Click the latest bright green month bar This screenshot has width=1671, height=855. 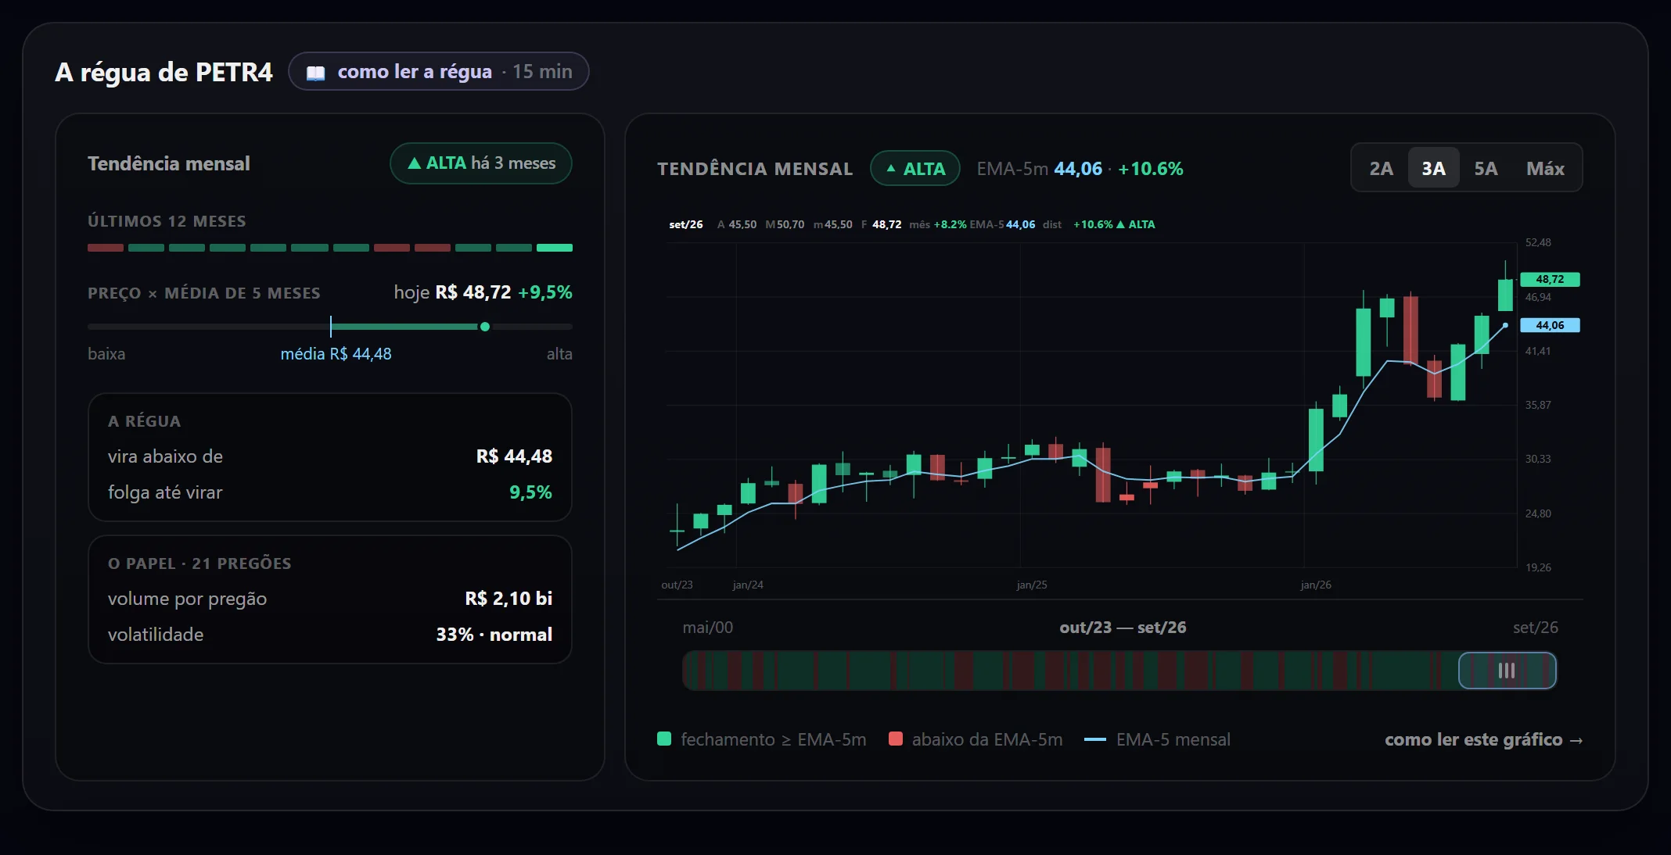pos(555,248)
